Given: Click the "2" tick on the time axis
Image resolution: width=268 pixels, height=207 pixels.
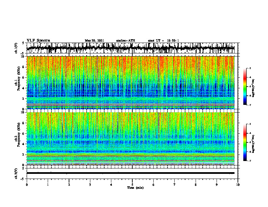Looking at the screenshot, I should 69,185.
